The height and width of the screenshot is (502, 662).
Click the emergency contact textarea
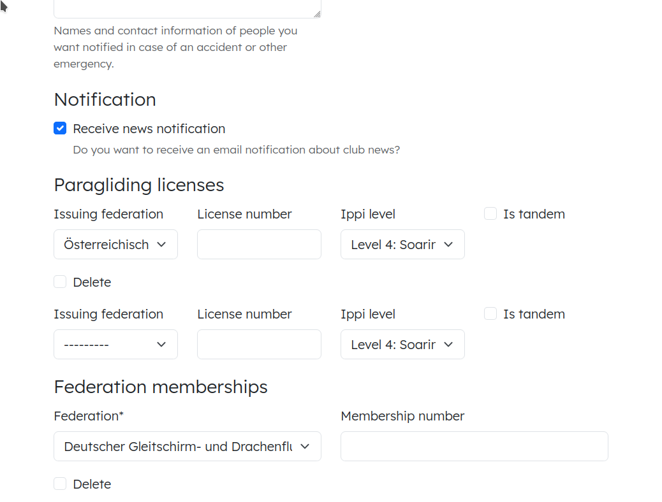(x=188, y=8)
